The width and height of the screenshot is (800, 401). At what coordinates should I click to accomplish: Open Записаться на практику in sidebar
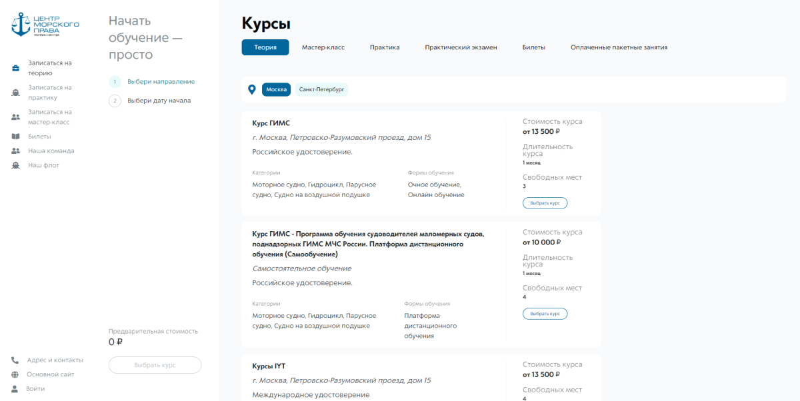[50, 93]
